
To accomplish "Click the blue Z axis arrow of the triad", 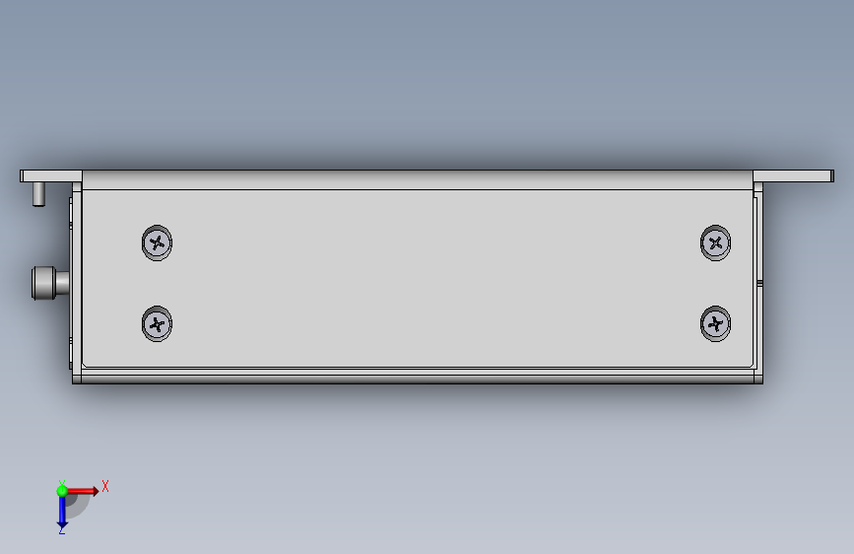I will coord(62,512).
